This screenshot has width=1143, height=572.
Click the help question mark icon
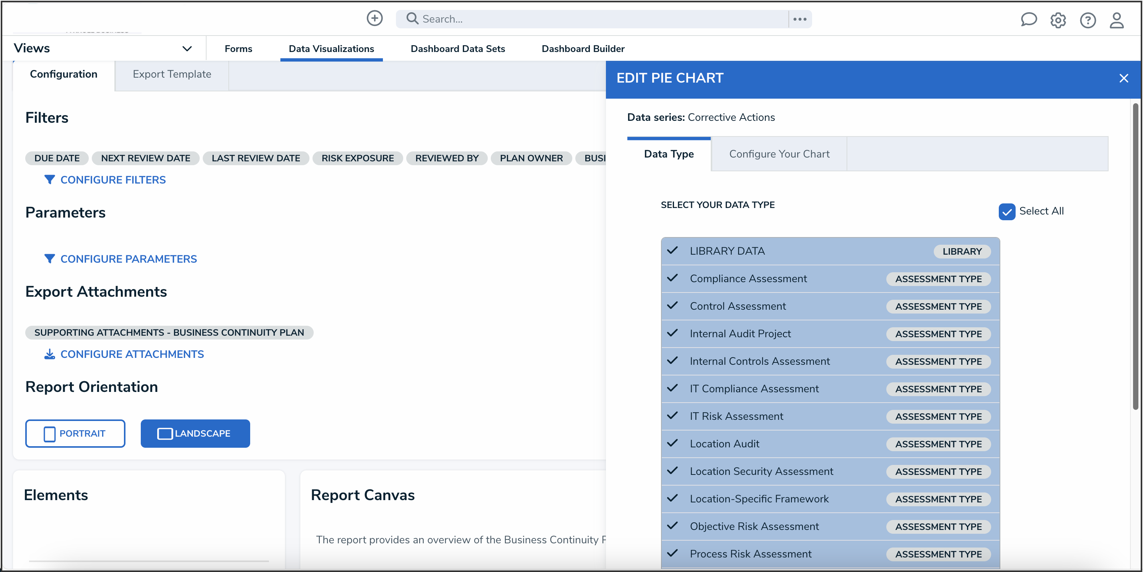pos(1088,20)
